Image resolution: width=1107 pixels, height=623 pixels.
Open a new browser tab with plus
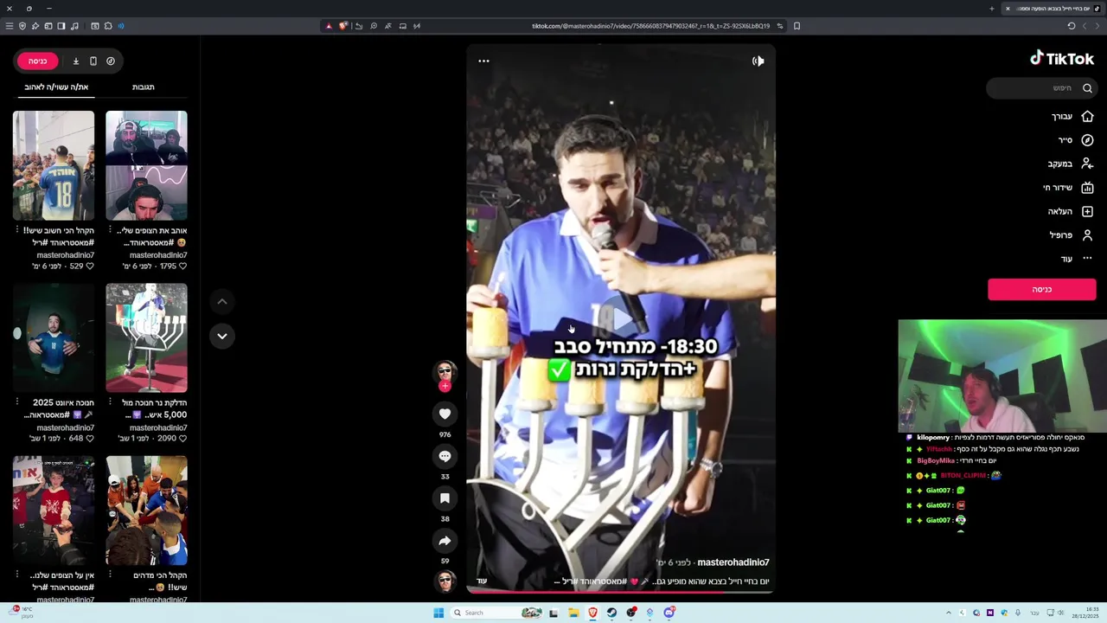coord(991,9)
